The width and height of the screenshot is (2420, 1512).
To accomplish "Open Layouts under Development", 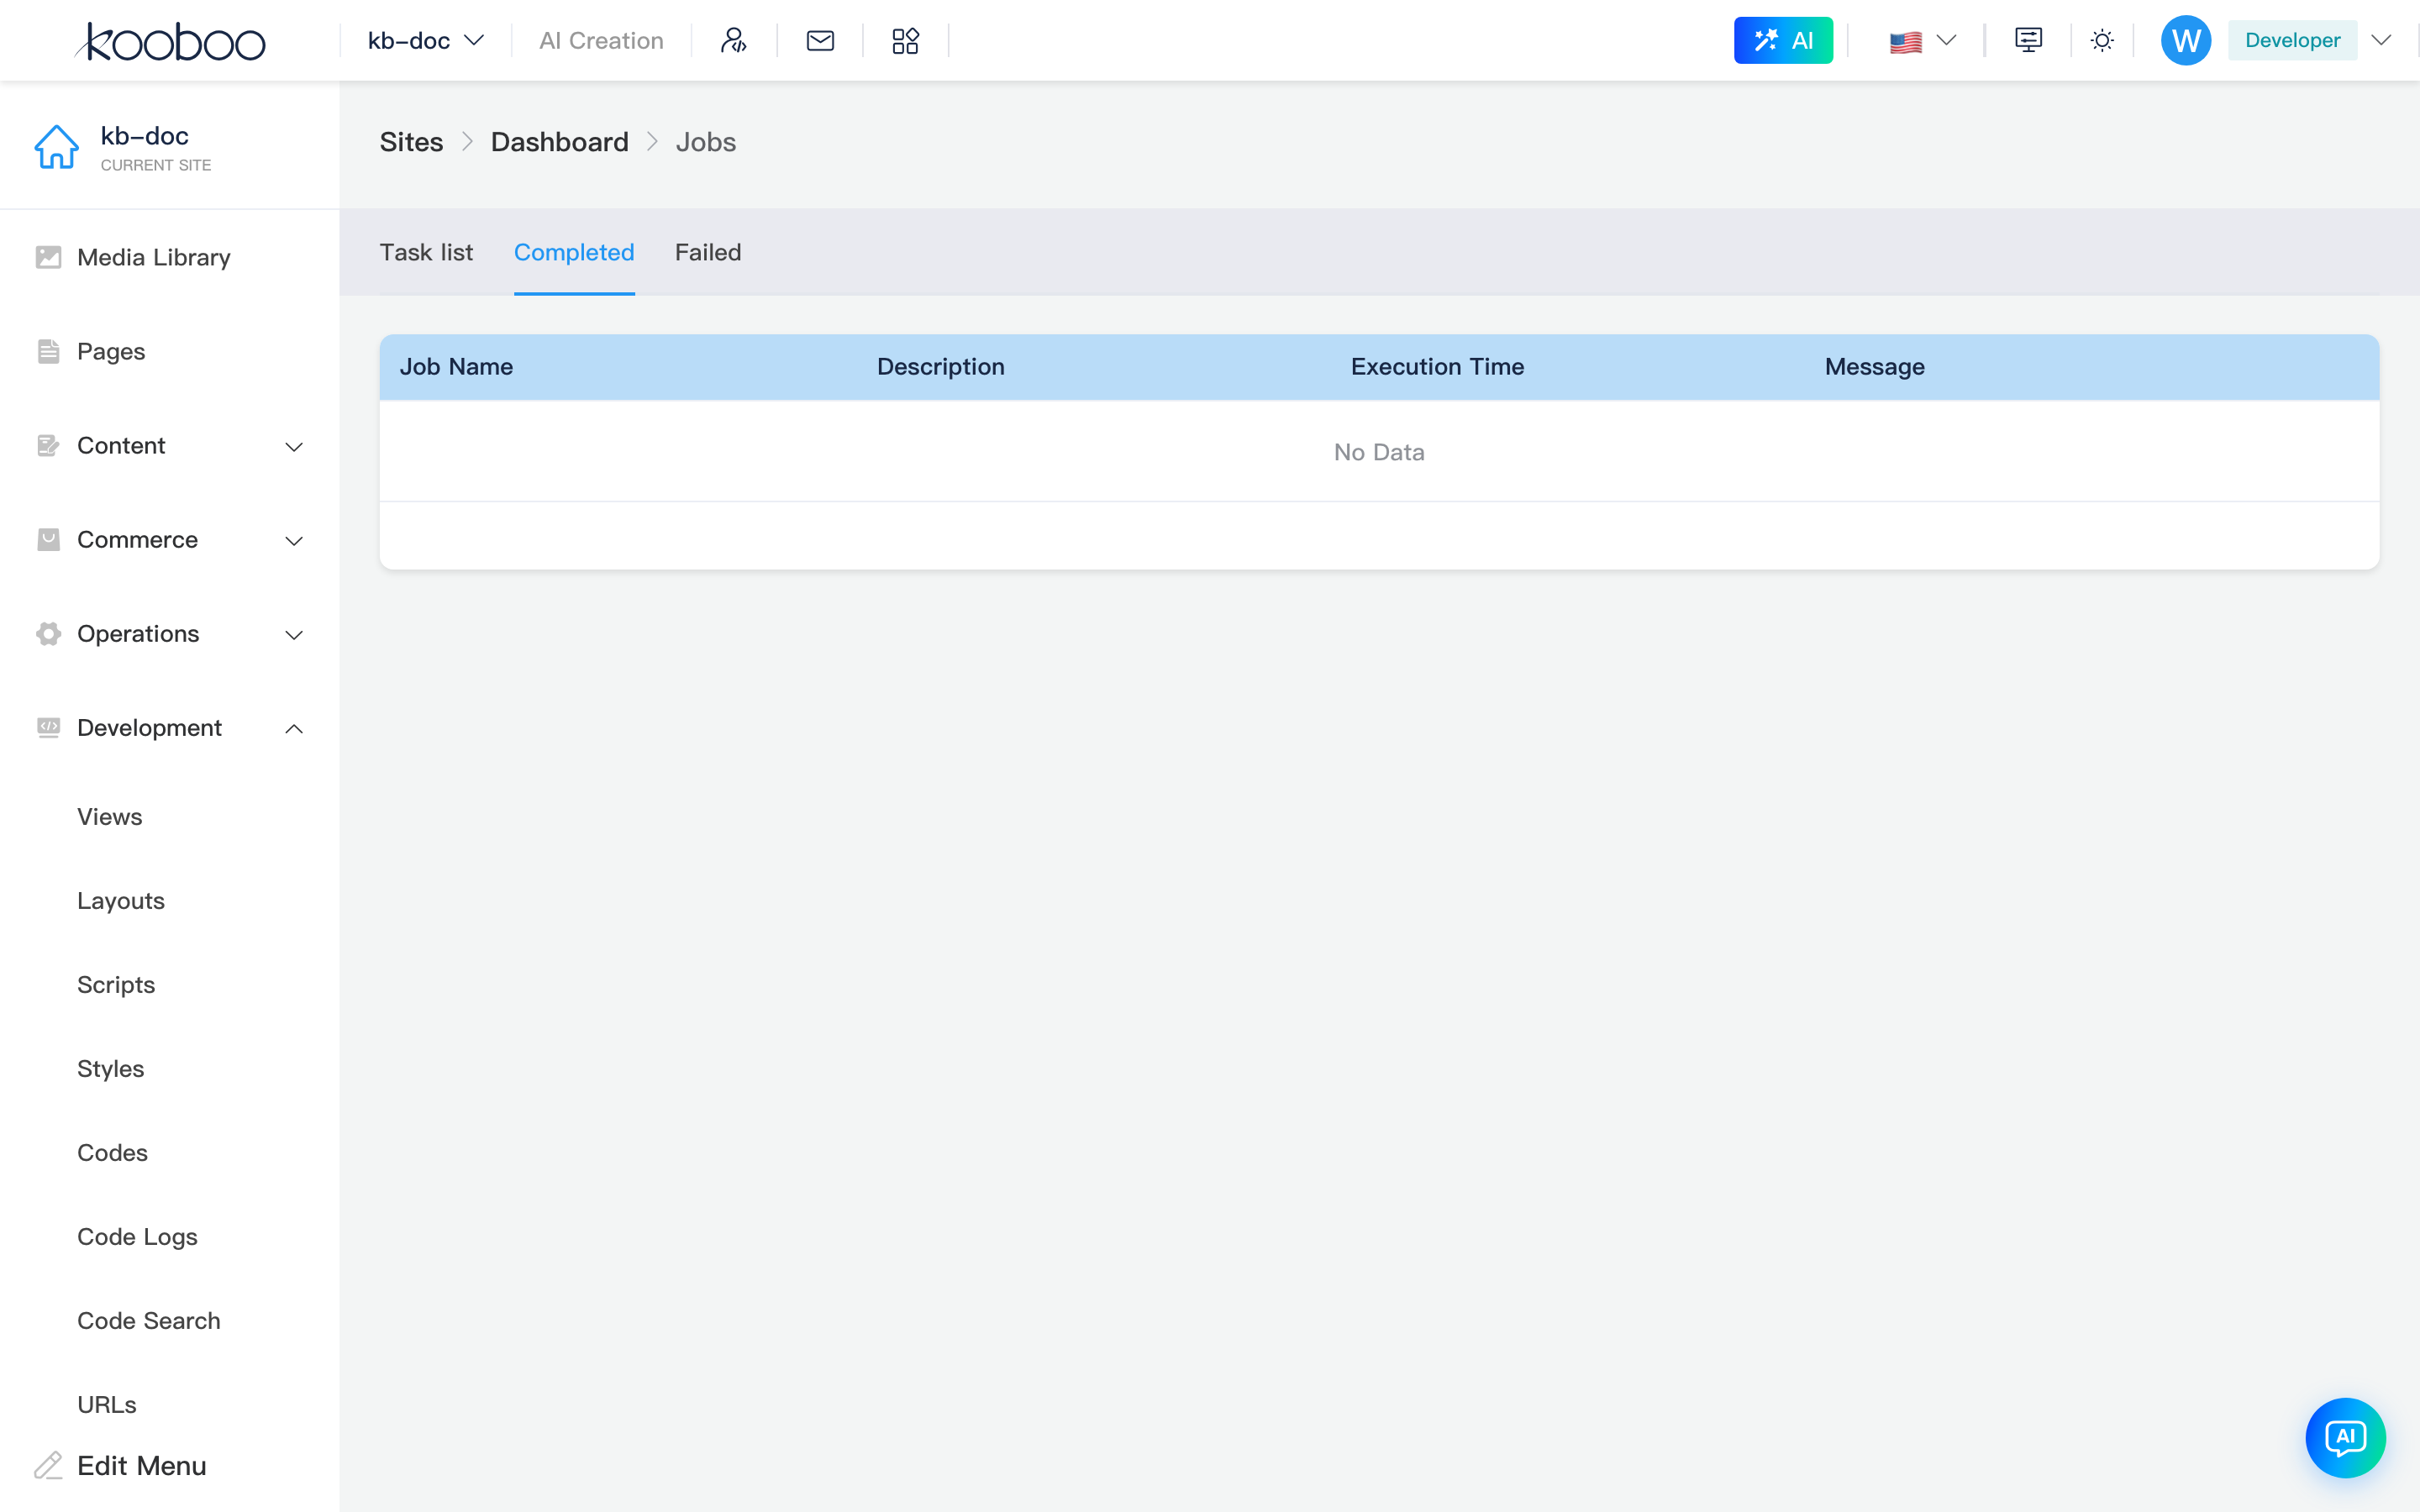I will point(121,901).
